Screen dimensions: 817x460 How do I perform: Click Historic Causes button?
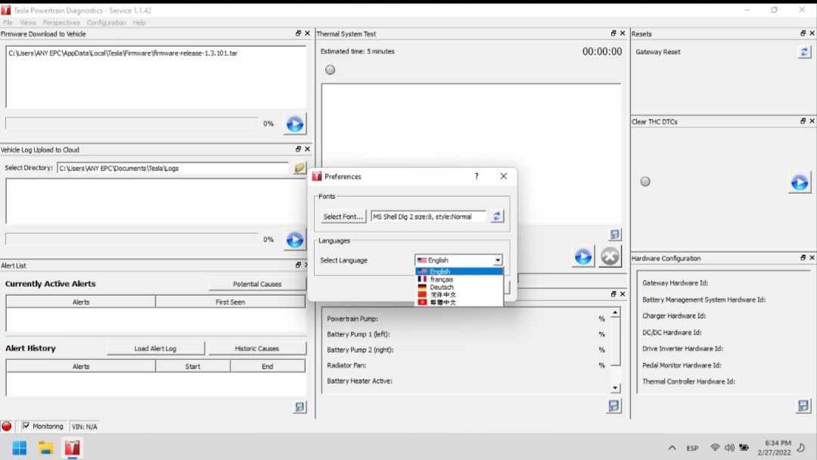[257, 349]
